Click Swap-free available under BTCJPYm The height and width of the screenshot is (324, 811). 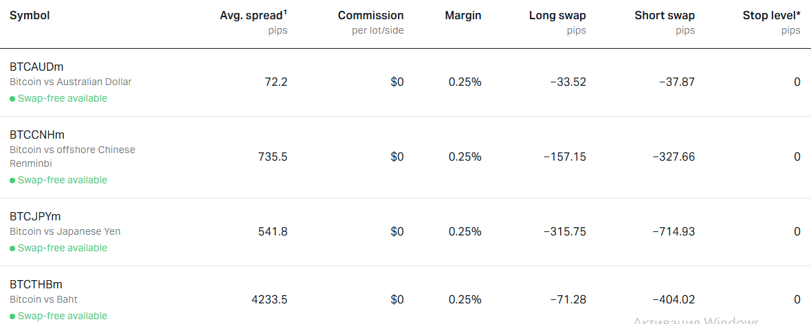[63, 248]
